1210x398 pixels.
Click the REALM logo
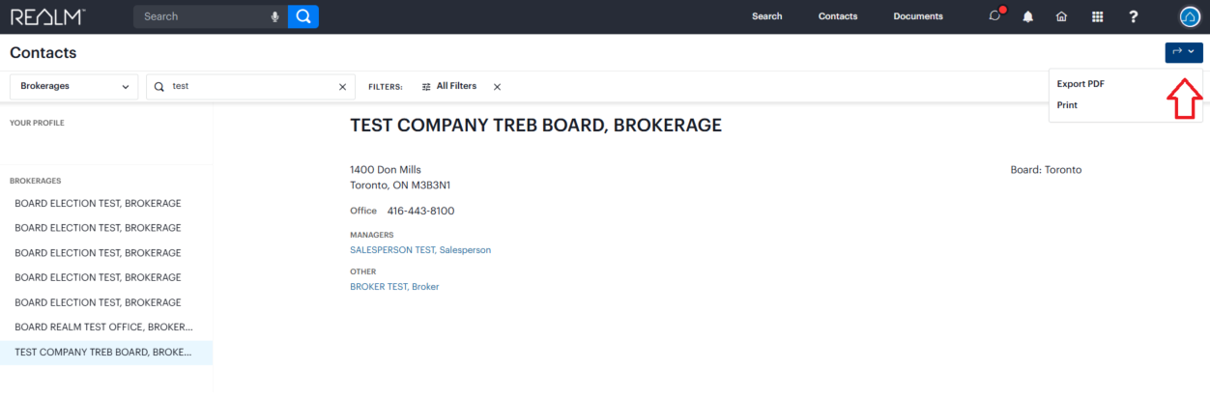[47, 16]
